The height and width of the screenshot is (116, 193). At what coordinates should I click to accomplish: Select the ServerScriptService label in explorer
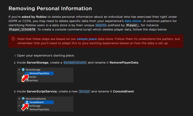pos(36,99)
